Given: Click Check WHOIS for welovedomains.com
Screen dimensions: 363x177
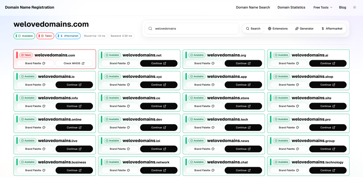Looking at the screenshot, I should (74, 63).
